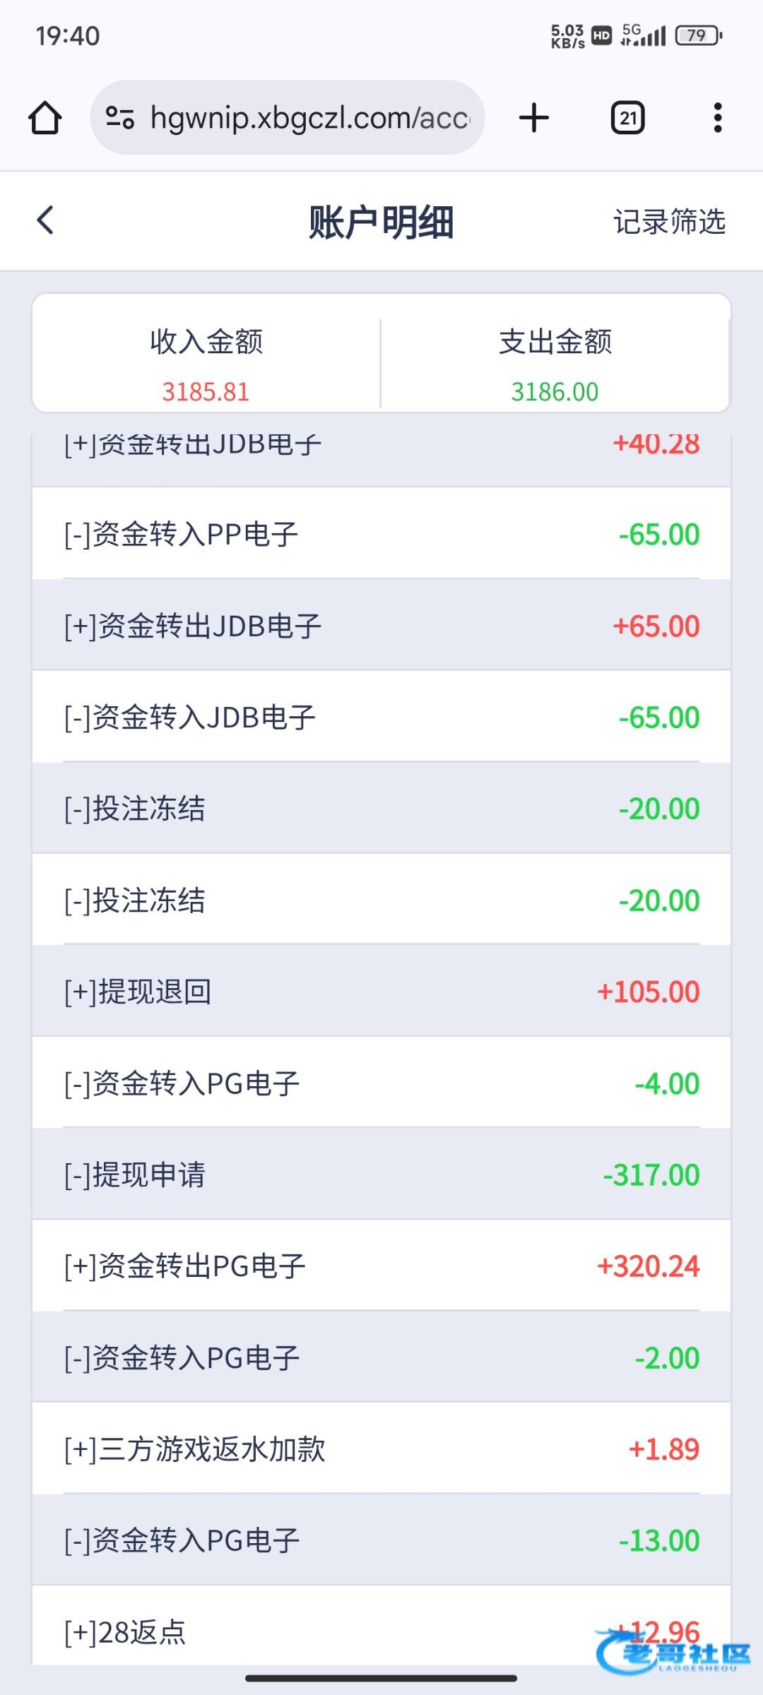Click the address bar URL field

pos(309,117)
